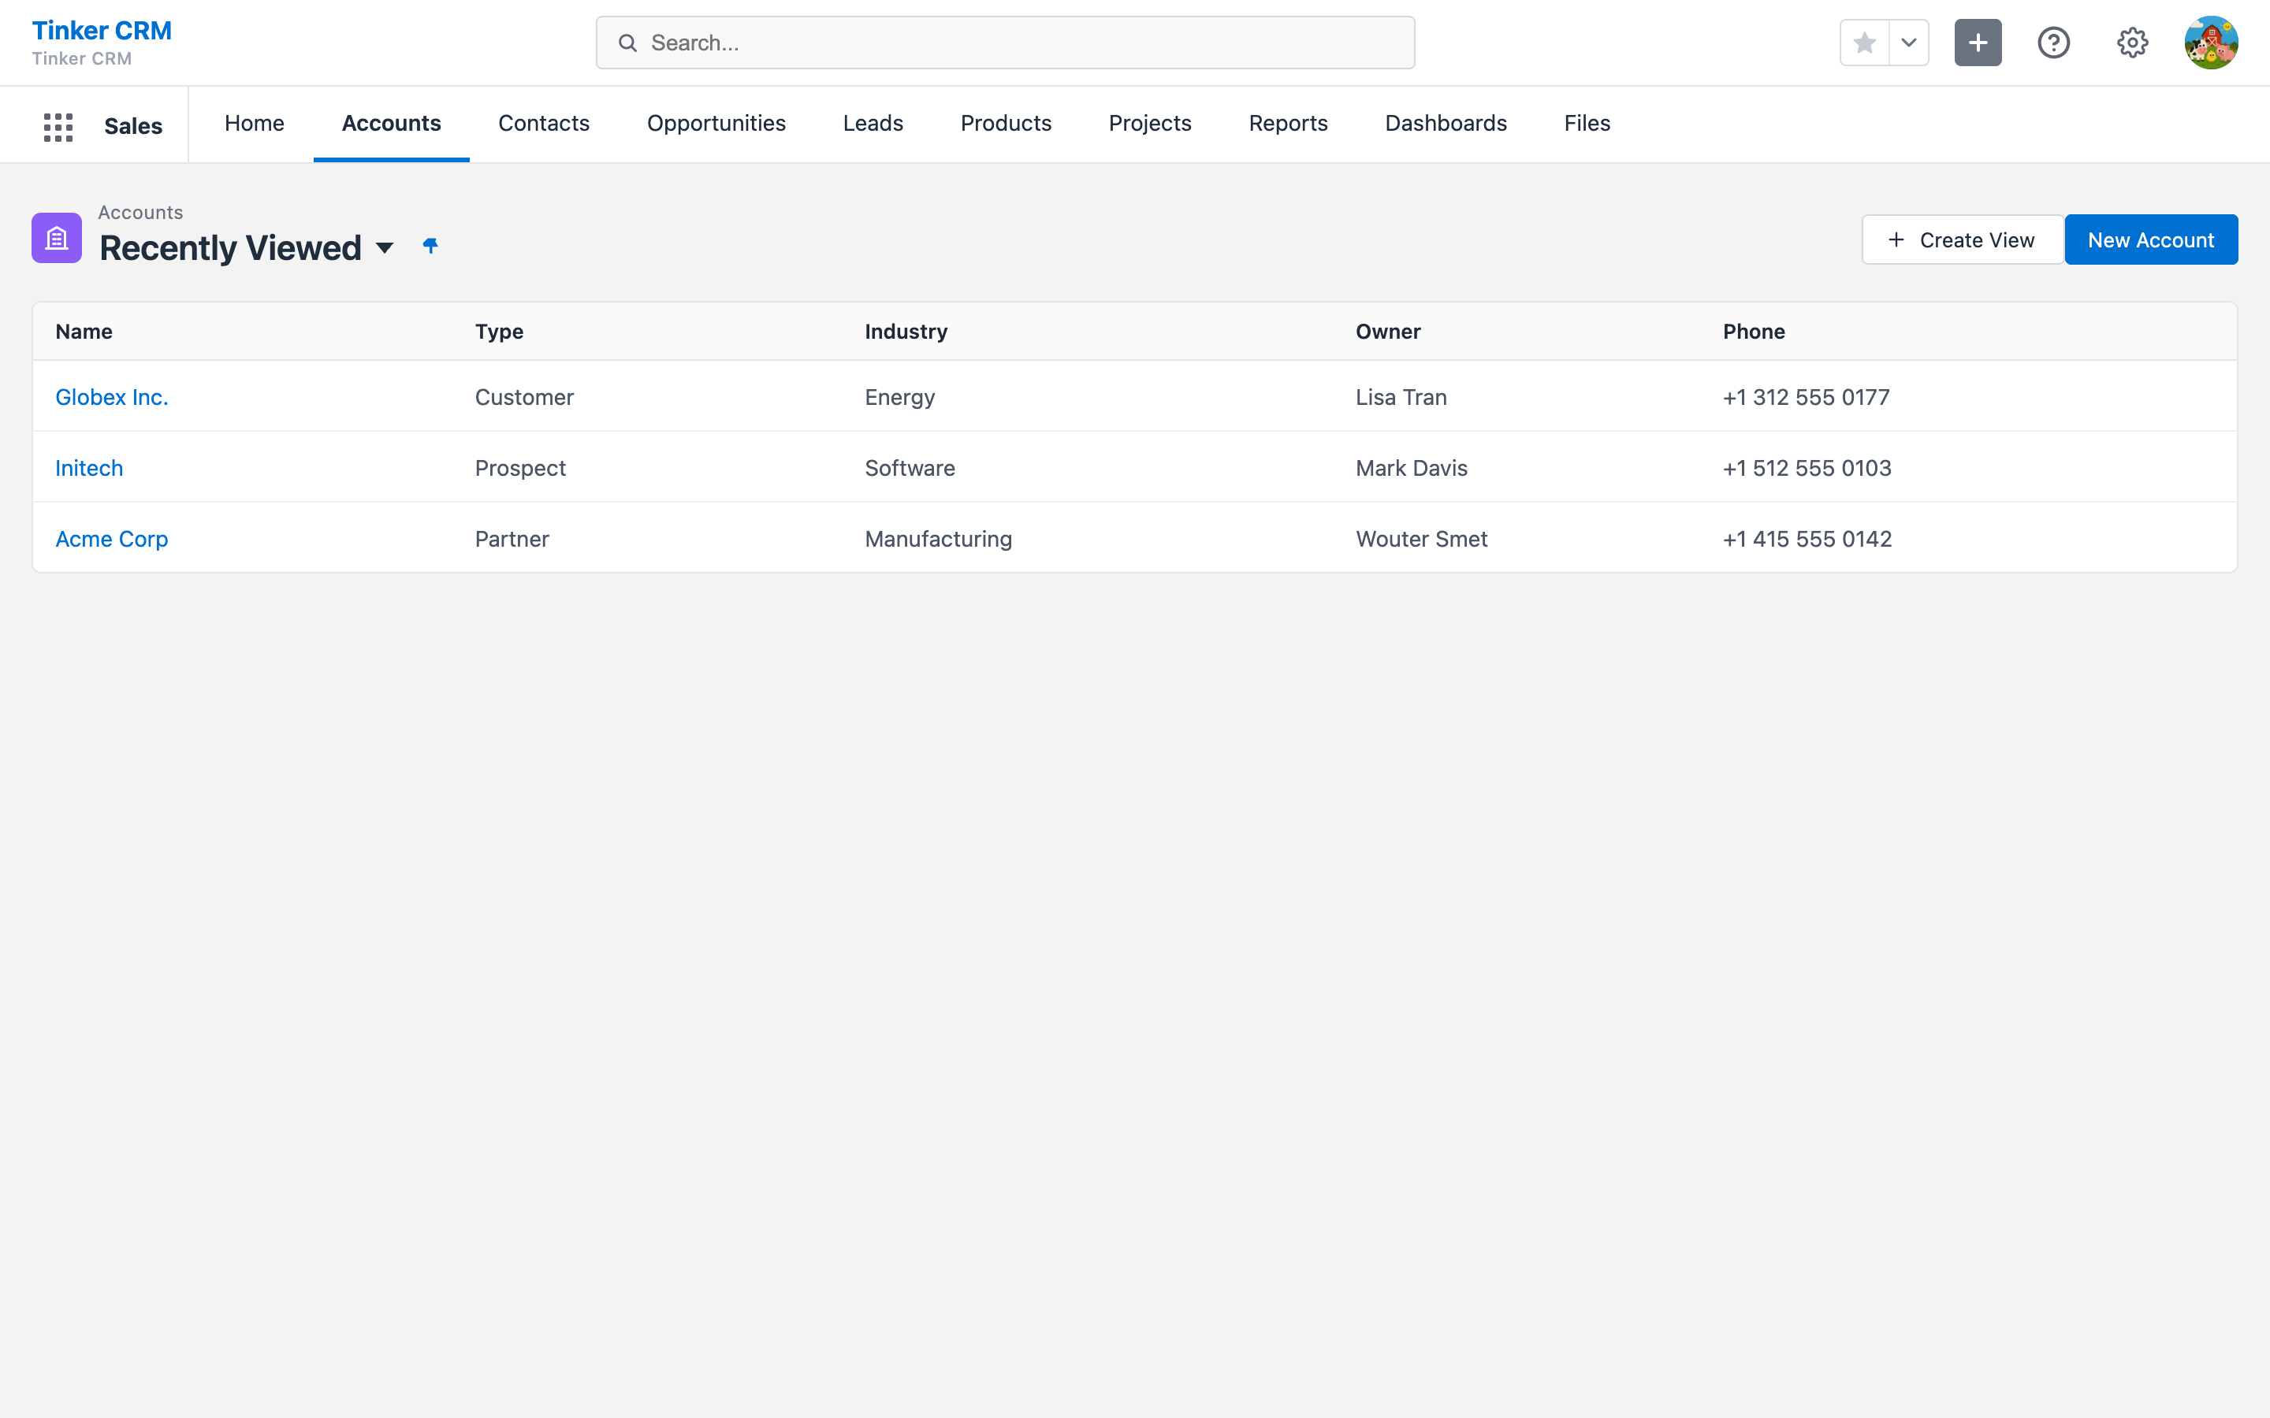
Task: Click the Type column header
Action: tap(499, 332)
